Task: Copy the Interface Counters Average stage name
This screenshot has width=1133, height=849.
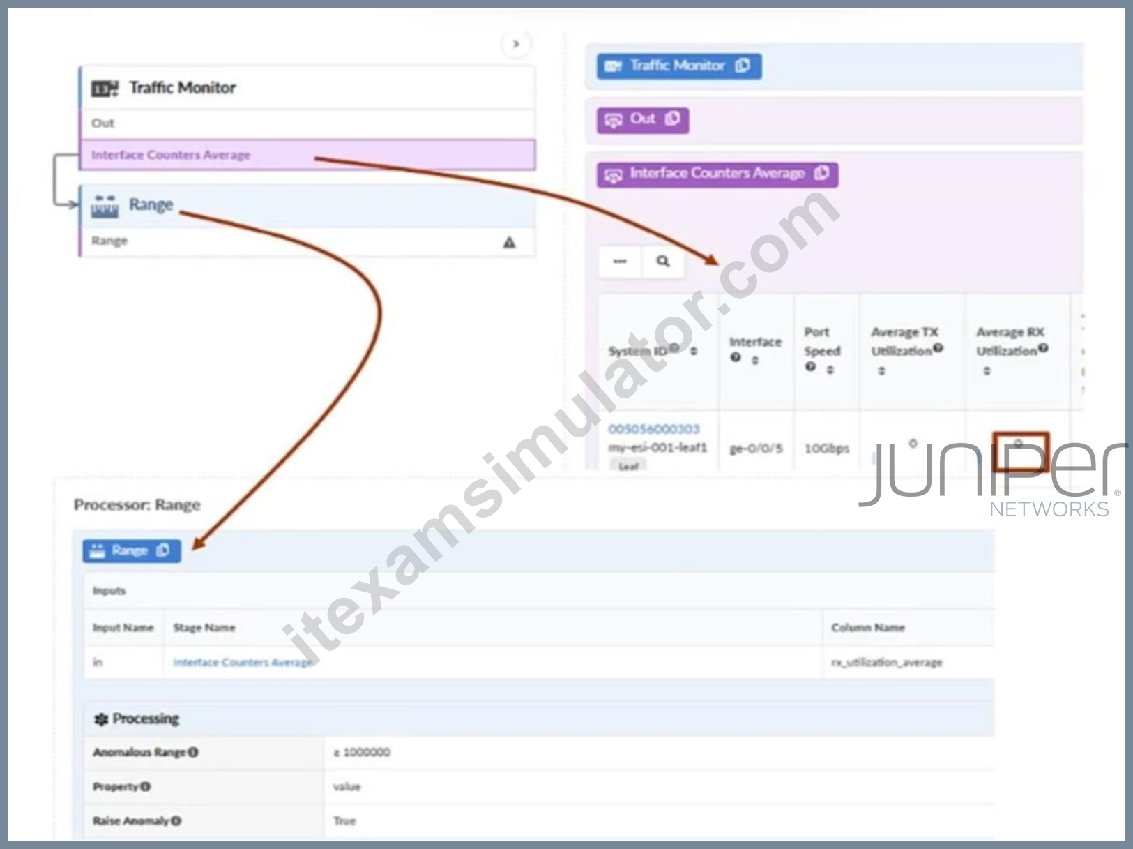Action: click(x=822, y=173)
